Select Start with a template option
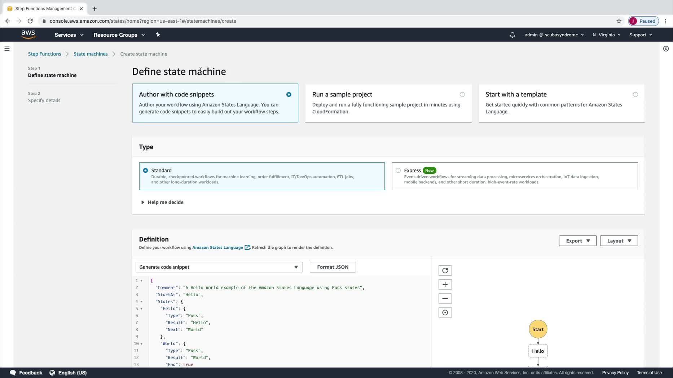673x378 pixels. point(635,95)
